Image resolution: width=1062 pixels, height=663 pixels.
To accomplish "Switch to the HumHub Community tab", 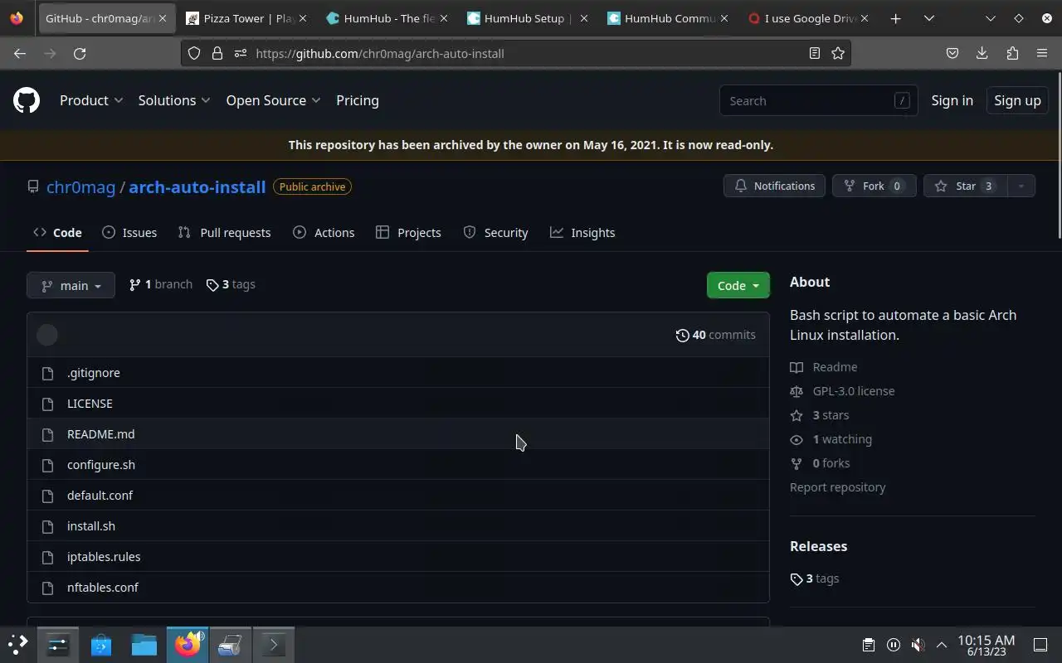I will [670, 18].
